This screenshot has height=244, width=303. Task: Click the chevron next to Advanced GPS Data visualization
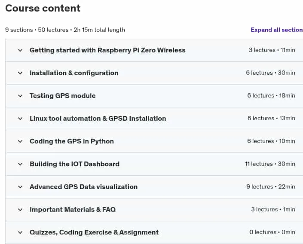pyautogui.click(x=20, y=187)
